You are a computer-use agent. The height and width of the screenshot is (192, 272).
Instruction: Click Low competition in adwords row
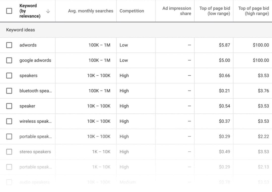tap(124, 45)
